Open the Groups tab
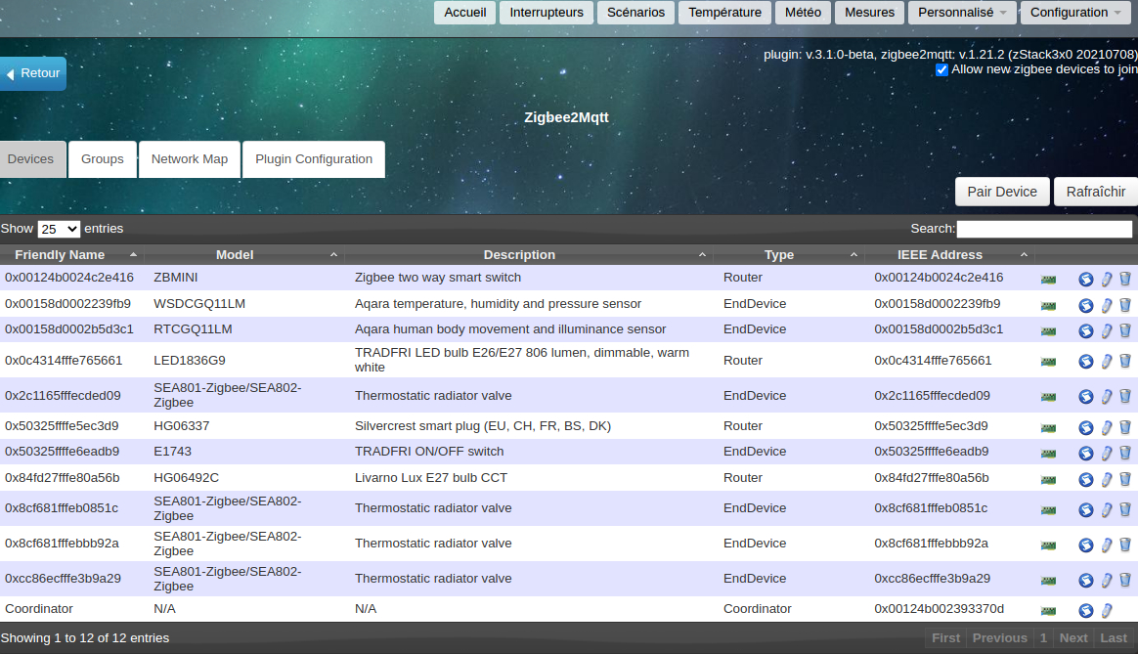1138x654 pixels. (103, 159)
